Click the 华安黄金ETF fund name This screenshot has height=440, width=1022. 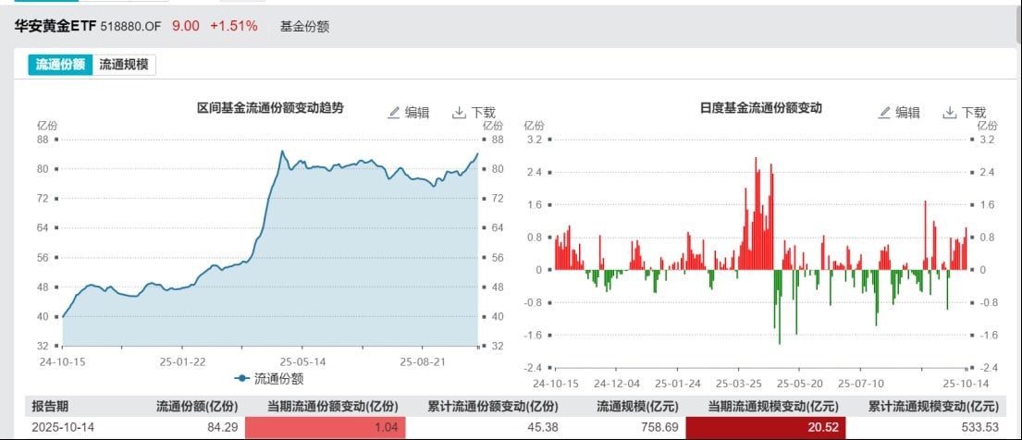click(x=55, y=26)
